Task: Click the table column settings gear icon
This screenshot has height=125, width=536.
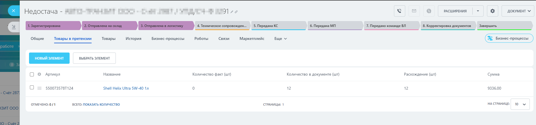Action: 39,74
